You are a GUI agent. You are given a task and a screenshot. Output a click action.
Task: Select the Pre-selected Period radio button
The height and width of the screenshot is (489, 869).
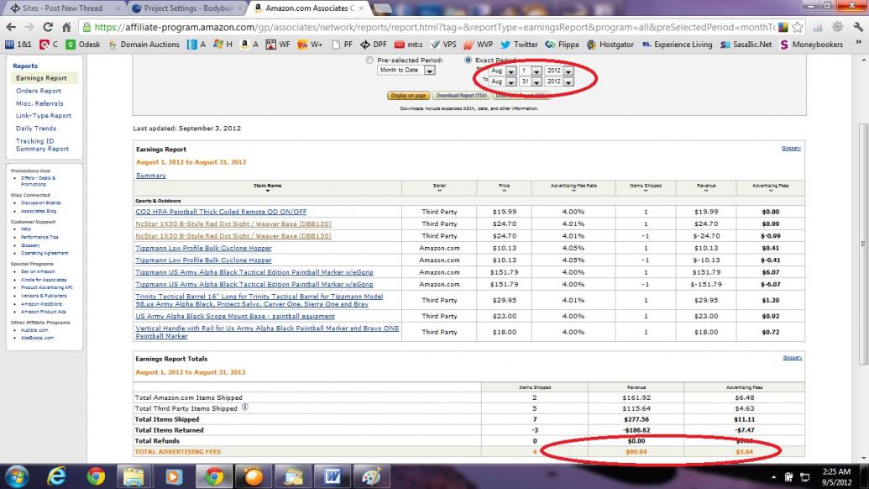pyautogui.click(x=369, y=60)
